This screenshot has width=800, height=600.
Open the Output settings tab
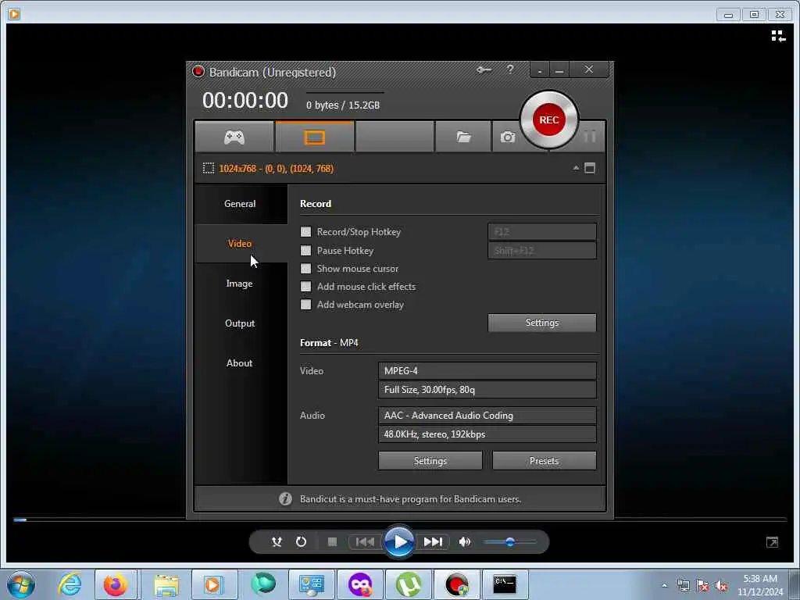coord(241,323)
